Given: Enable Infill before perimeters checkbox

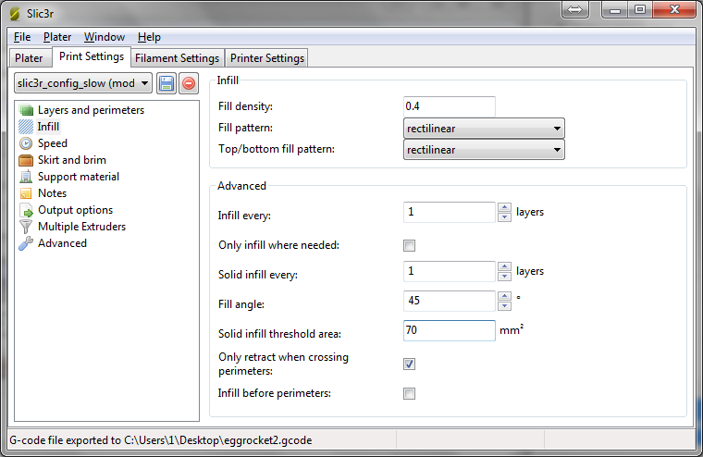Looking at the screenshot, I should pos(409,393).
